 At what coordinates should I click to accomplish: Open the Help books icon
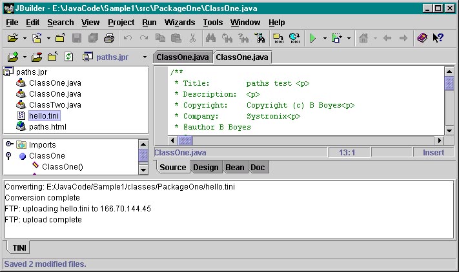point(422,39)
